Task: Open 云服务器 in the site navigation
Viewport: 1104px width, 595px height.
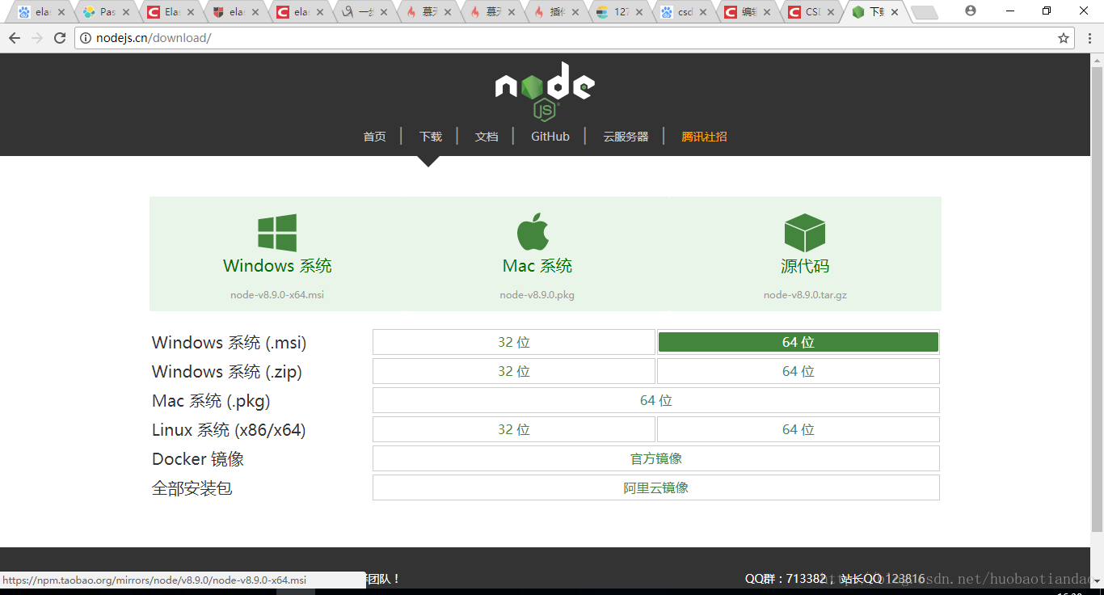Action: pos(626,137)
